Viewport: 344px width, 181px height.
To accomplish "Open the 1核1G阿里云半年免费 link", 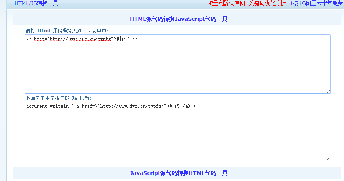I will (316, 3).
